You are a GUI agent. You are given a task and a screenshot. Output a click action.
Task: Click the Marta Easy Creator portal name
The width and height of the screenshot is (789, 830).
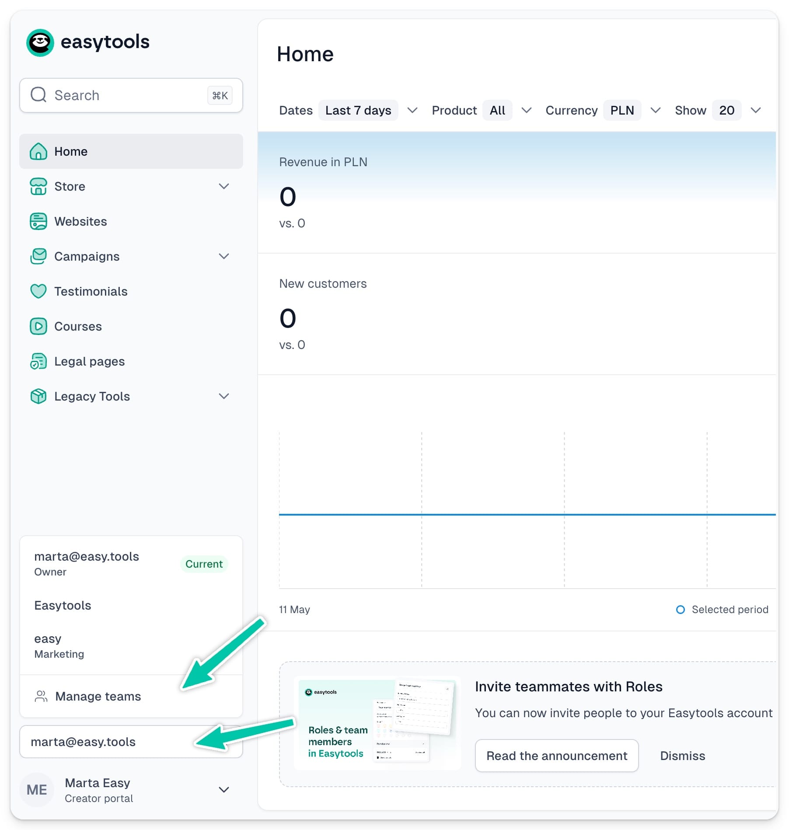(x=99, y=790)
